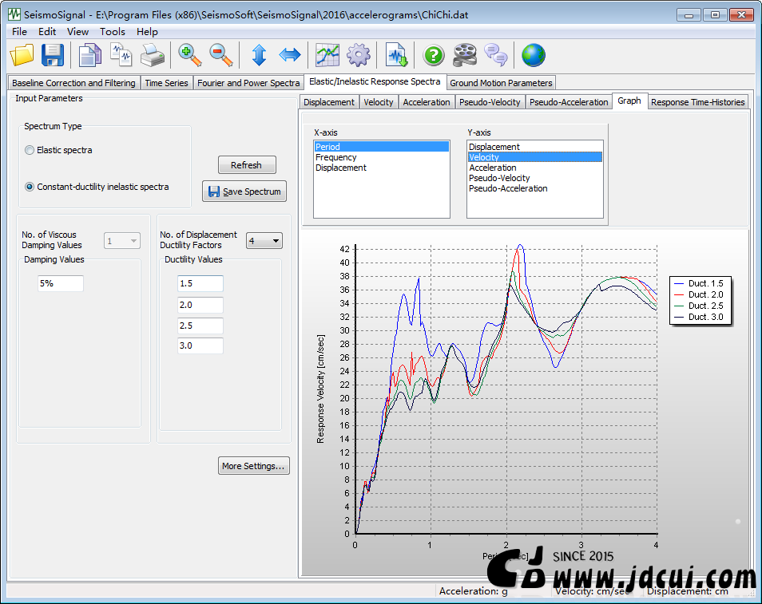Image resolution: width=762 pixels, height=604 pixels.
Task: Click the copy graph toolbar icon
Action: coord(121,55)
